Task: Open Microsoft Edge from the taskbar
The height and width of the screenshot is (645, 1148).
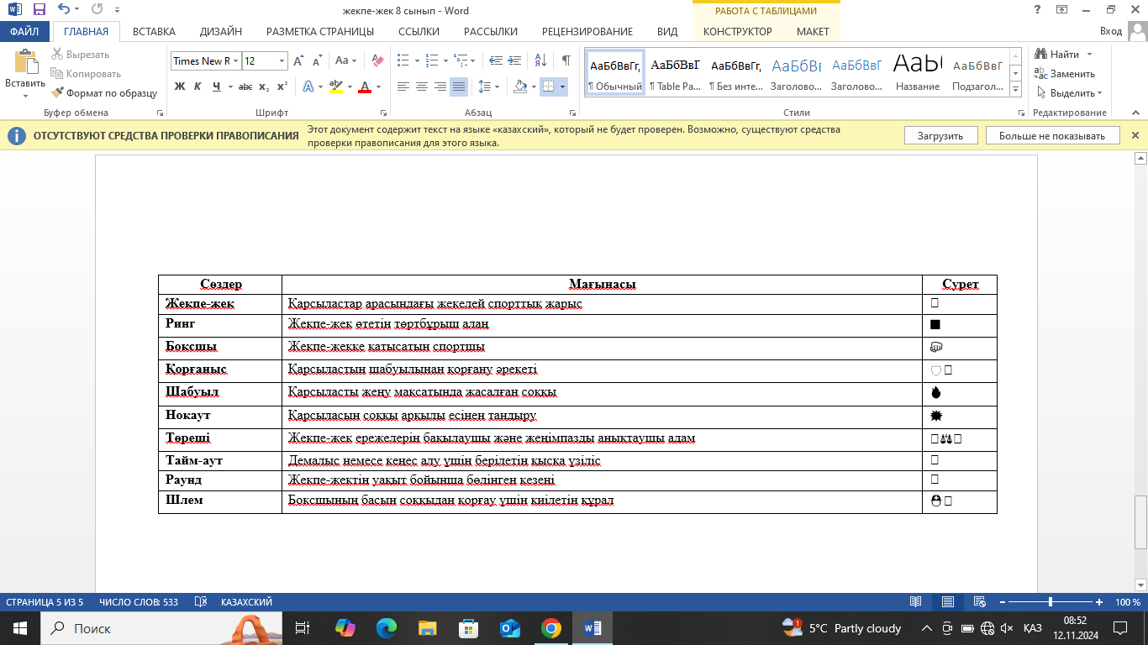Action: click(386, 628)
